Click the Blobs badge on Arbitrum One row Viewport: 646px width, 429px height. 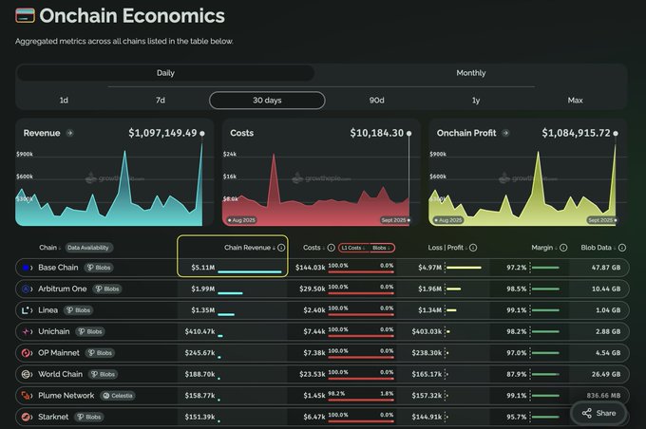click(x=107, y=289)
